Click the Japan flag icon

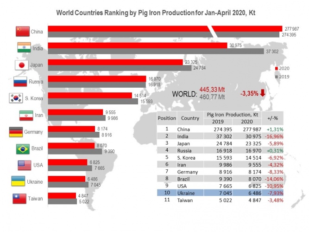coord(22,65)
